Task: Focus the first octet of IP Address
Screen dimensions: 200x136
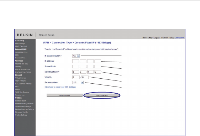Action: [75, 61]
